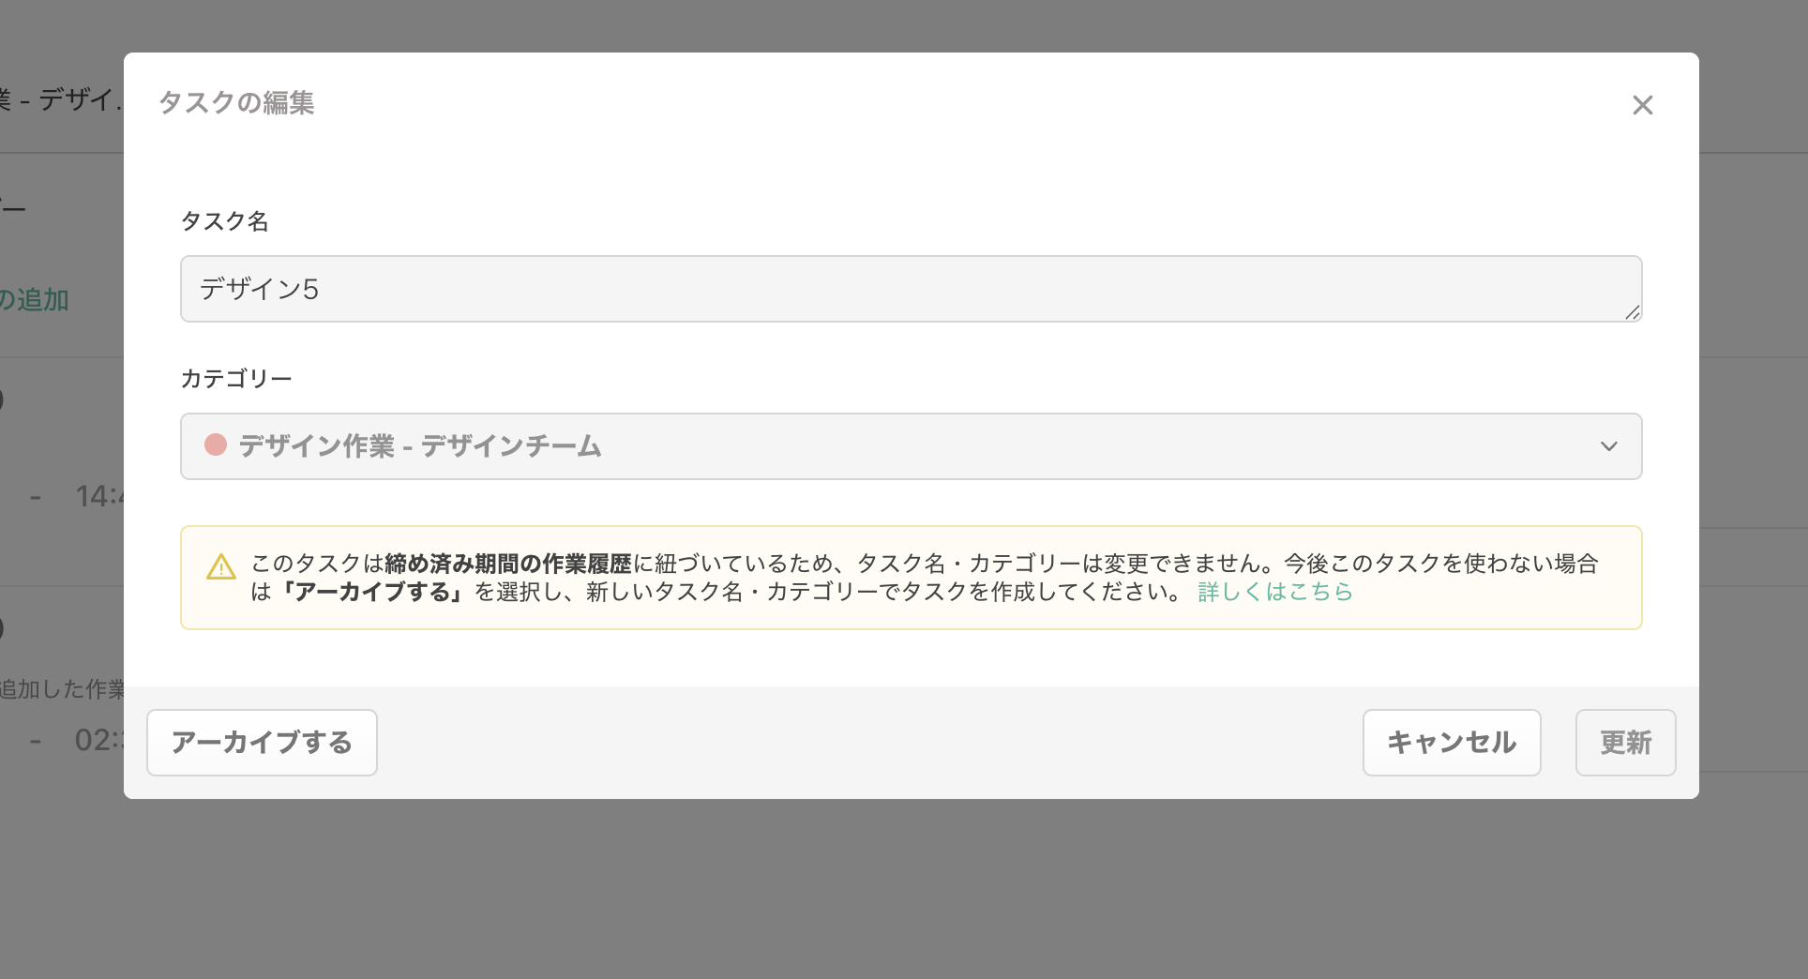Click the アーカイブする button
Viewport: 1808px width, 979px height.
(262, 743)
